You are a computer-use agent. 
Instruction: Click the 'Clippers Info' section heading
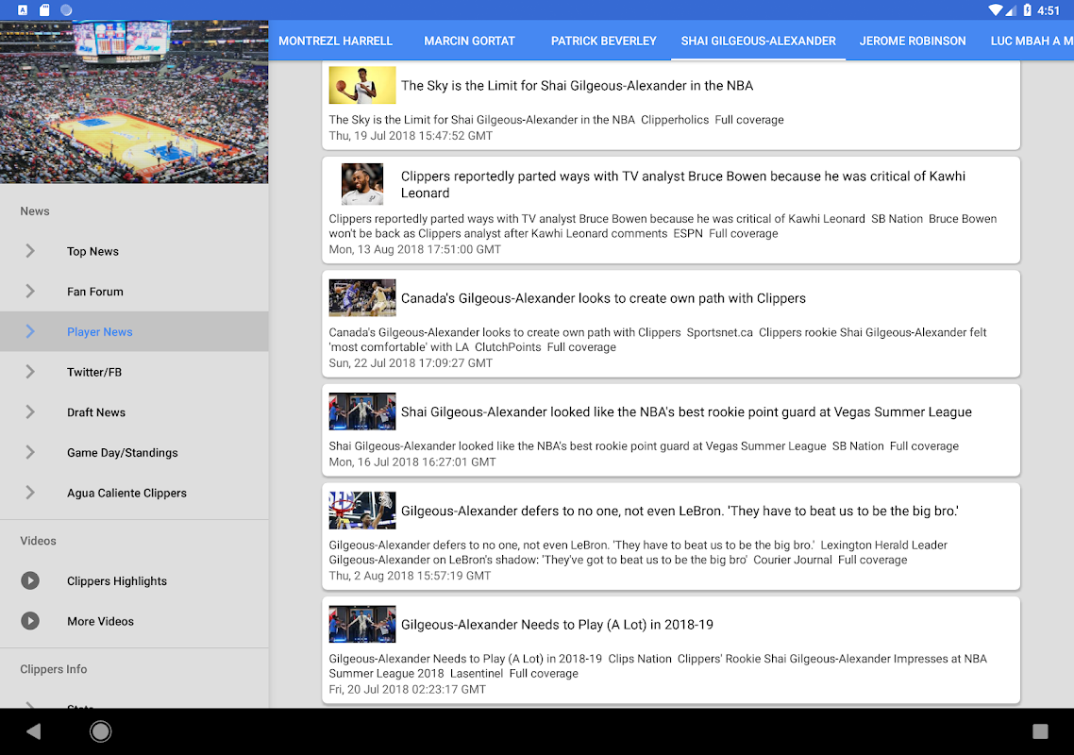pyautogui.click(x=54, y=669)
